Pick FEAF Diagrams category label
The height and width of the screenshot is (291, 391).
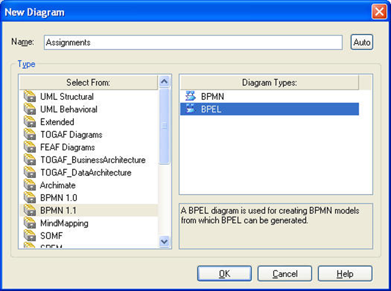(x=67, y=148)
